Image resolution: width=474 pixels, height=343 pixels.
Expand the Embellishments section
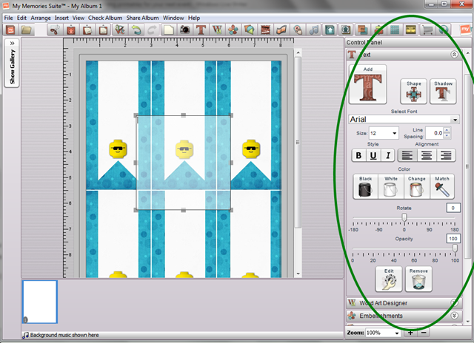tap(454, 316)
